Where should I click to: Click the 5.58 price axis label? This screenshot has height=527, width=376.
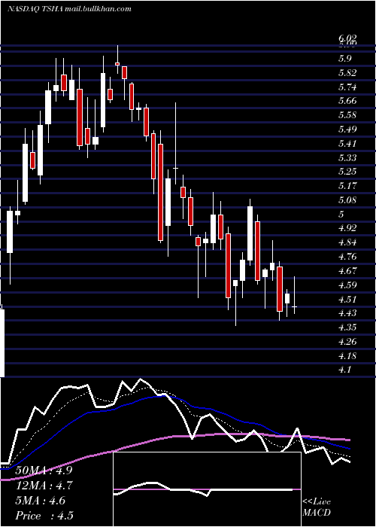click(x=347, y=115)
